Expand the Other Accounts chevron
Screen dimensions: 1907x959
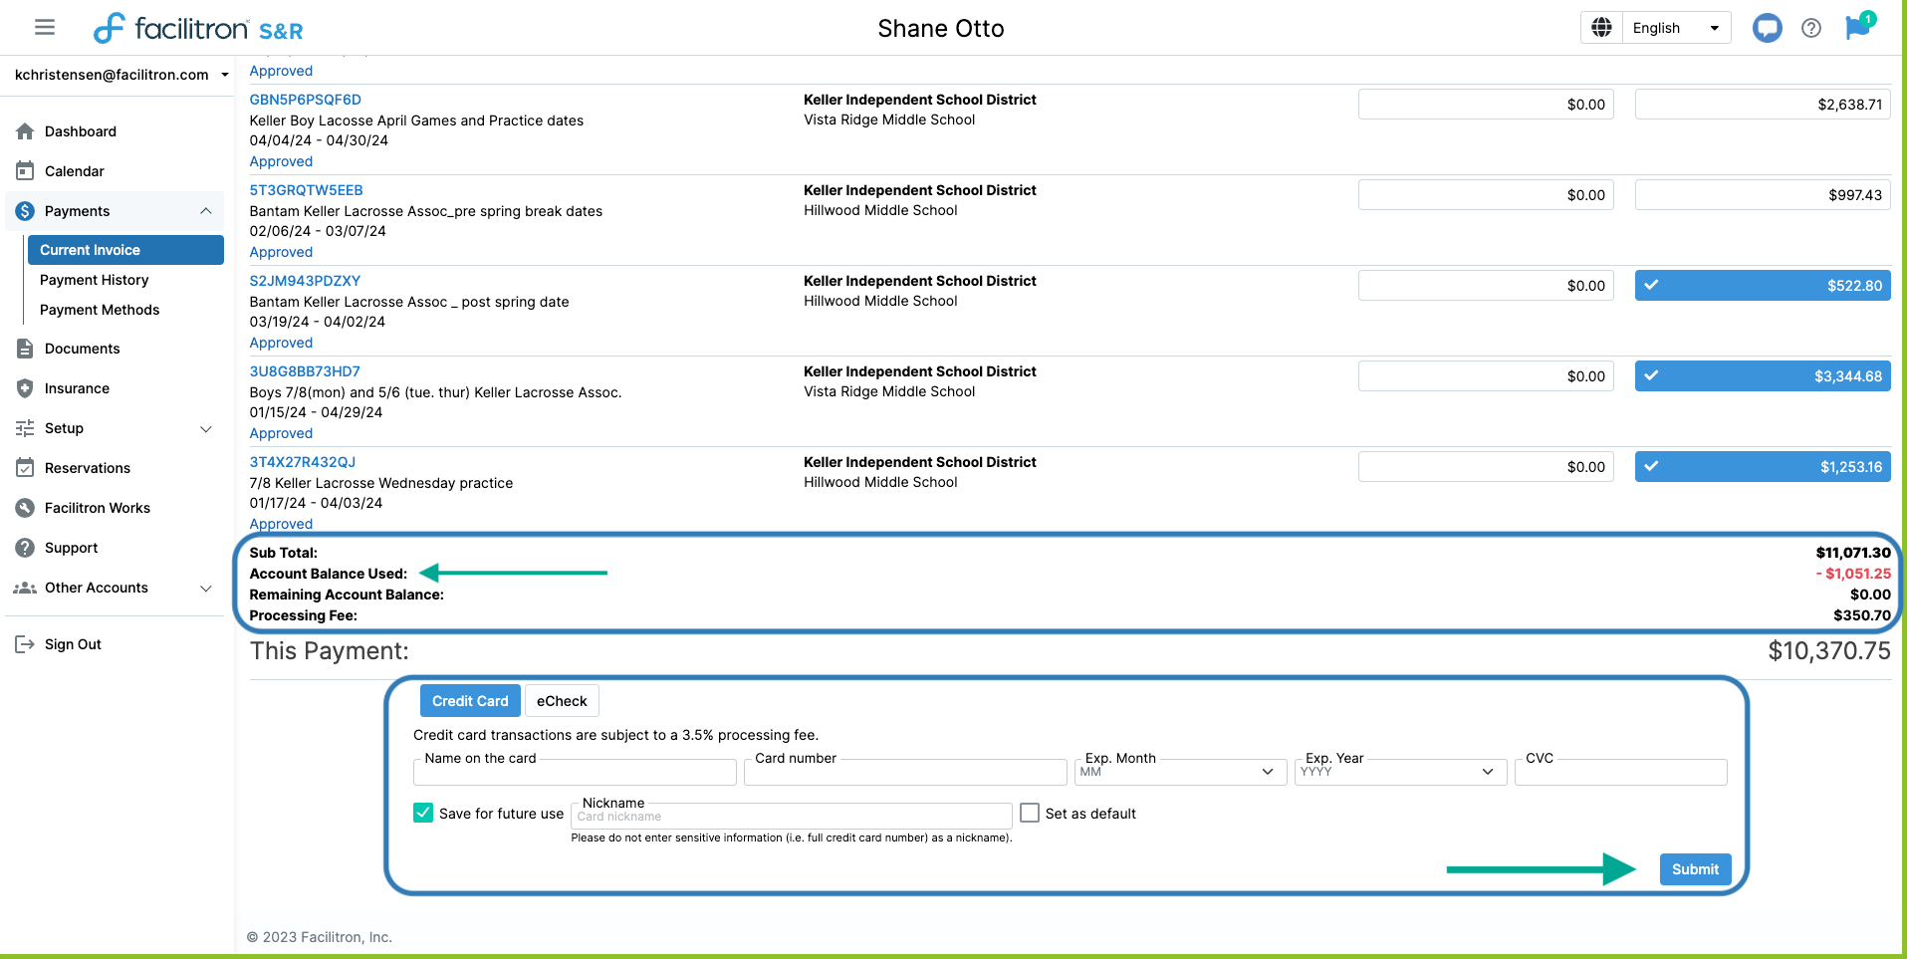tap(206, 589)
